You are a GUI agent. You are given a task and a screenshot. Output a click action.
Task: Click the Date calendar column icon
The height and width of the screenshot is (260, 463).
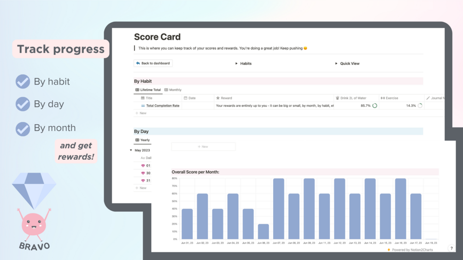(x=186, y=98)
